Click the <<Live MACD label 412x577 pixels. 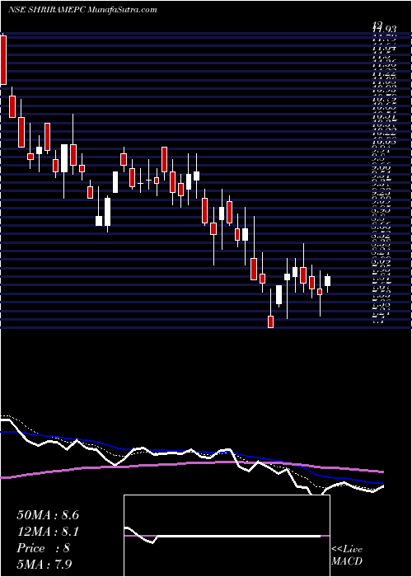tap(347, 556)
